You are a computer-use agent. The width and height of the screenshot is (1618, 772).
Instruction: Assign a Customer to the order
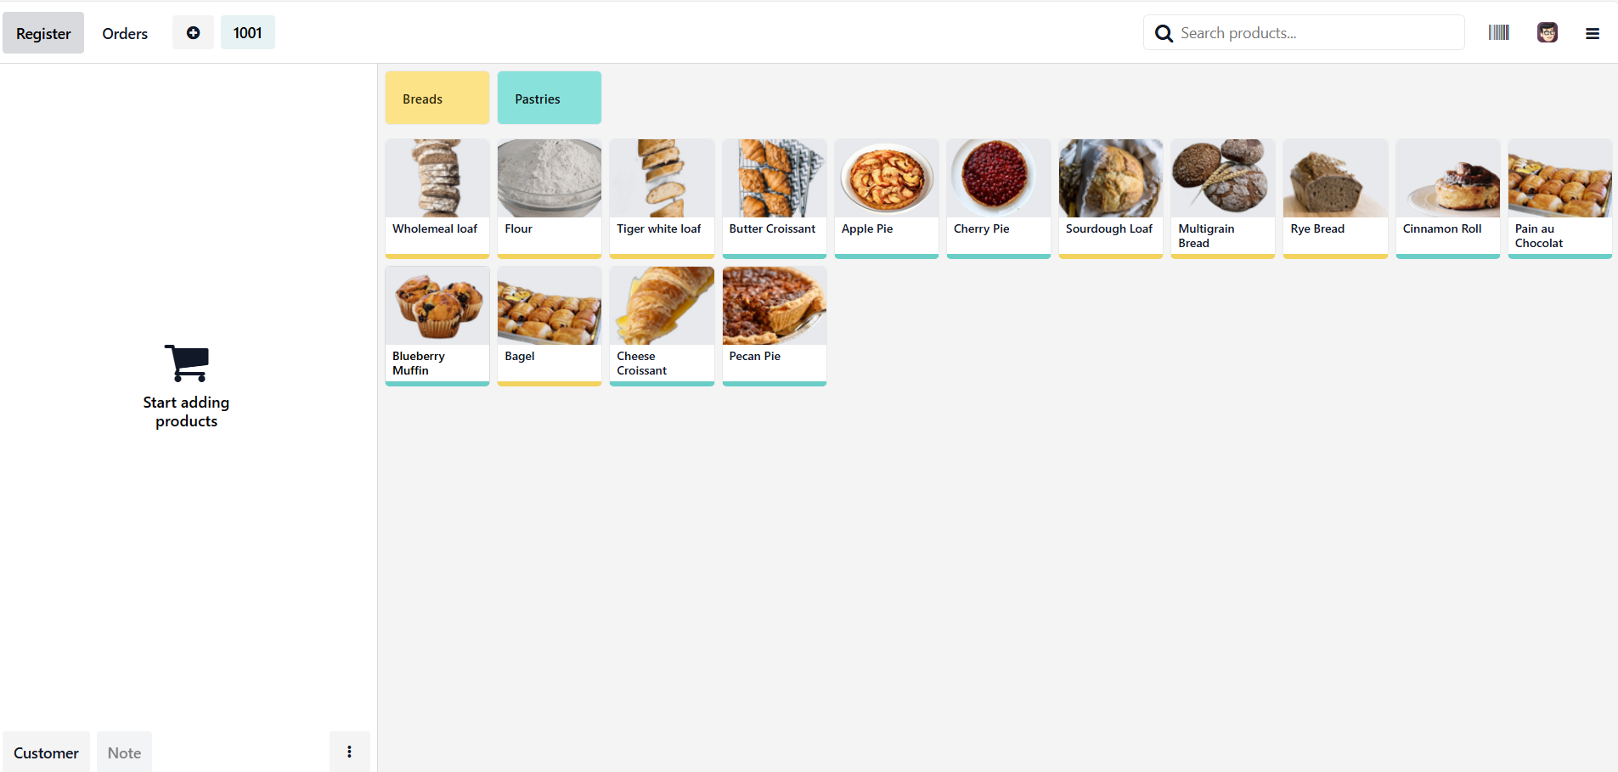click(46, 752)
